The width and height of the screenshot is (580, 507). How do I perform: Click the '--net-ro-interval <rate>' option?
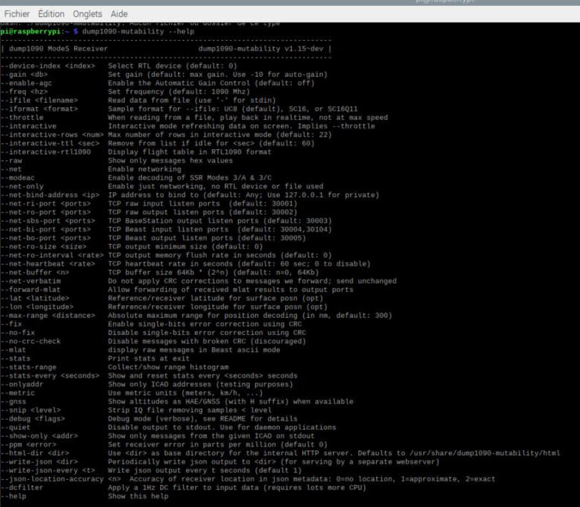(52, 256)
